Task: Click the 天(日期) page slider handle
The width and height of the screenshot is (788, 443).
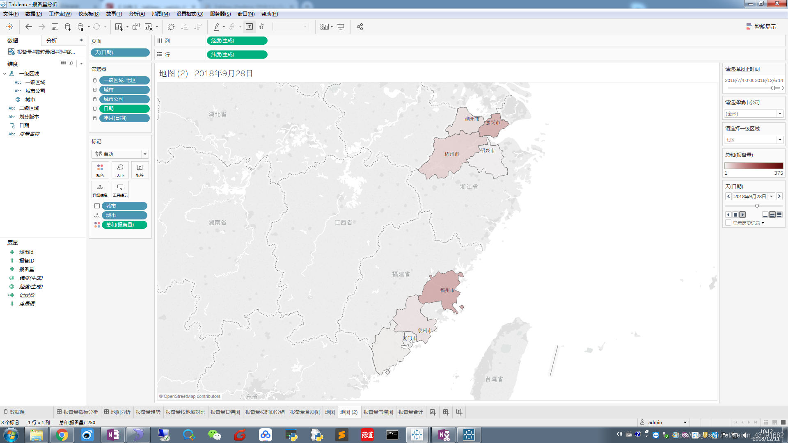Action: point(757,206)
